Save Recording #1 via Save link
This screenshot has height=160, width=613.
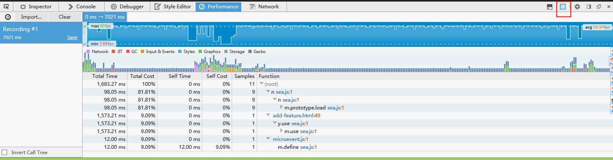click(72, 37)
